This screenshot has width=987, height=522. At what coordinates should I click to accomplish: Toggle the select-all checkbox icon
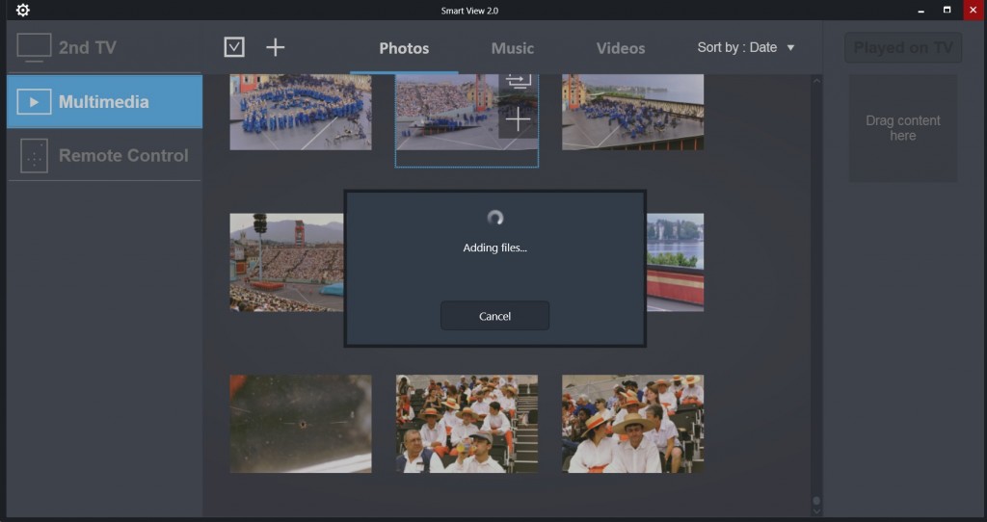234,47
